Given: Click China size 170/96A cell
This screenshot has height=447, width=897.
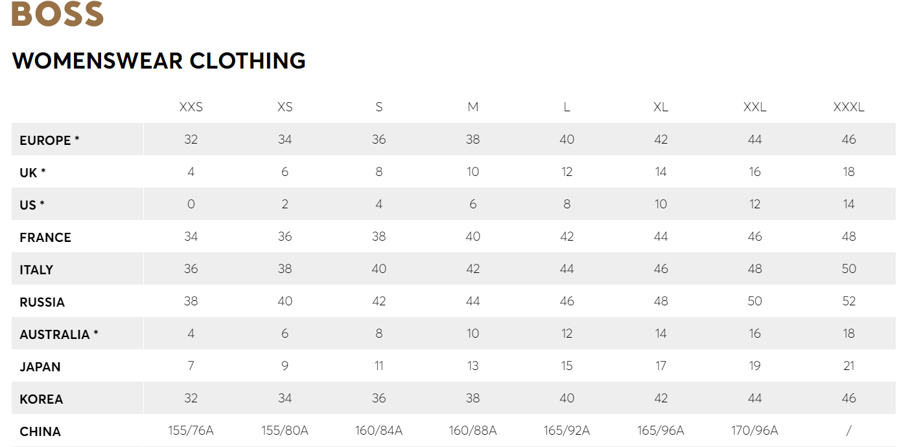Looking at the screenshot, I should pos(754,431).
